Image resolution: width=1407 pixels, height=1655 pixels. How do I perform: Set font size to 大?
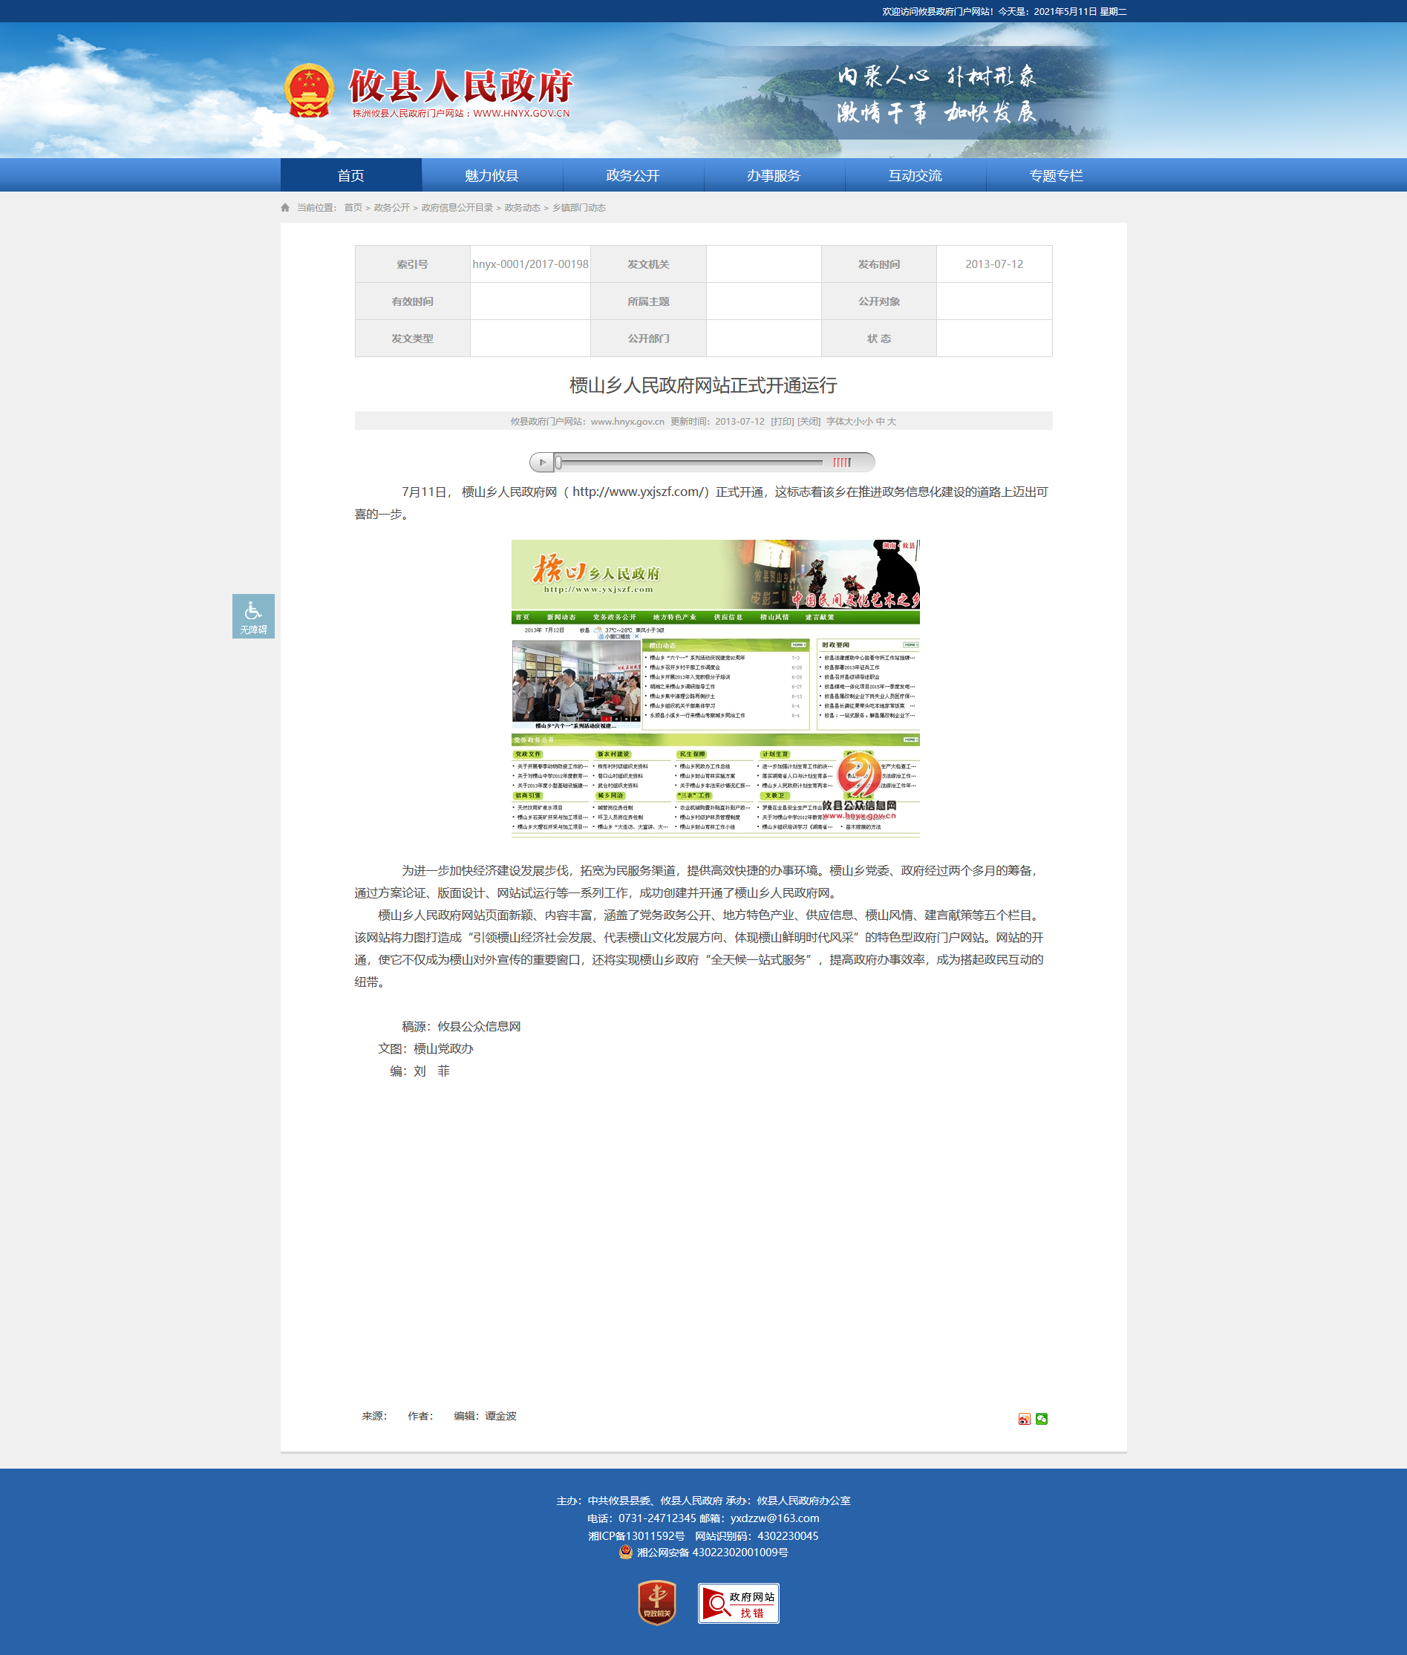(892, 422)
